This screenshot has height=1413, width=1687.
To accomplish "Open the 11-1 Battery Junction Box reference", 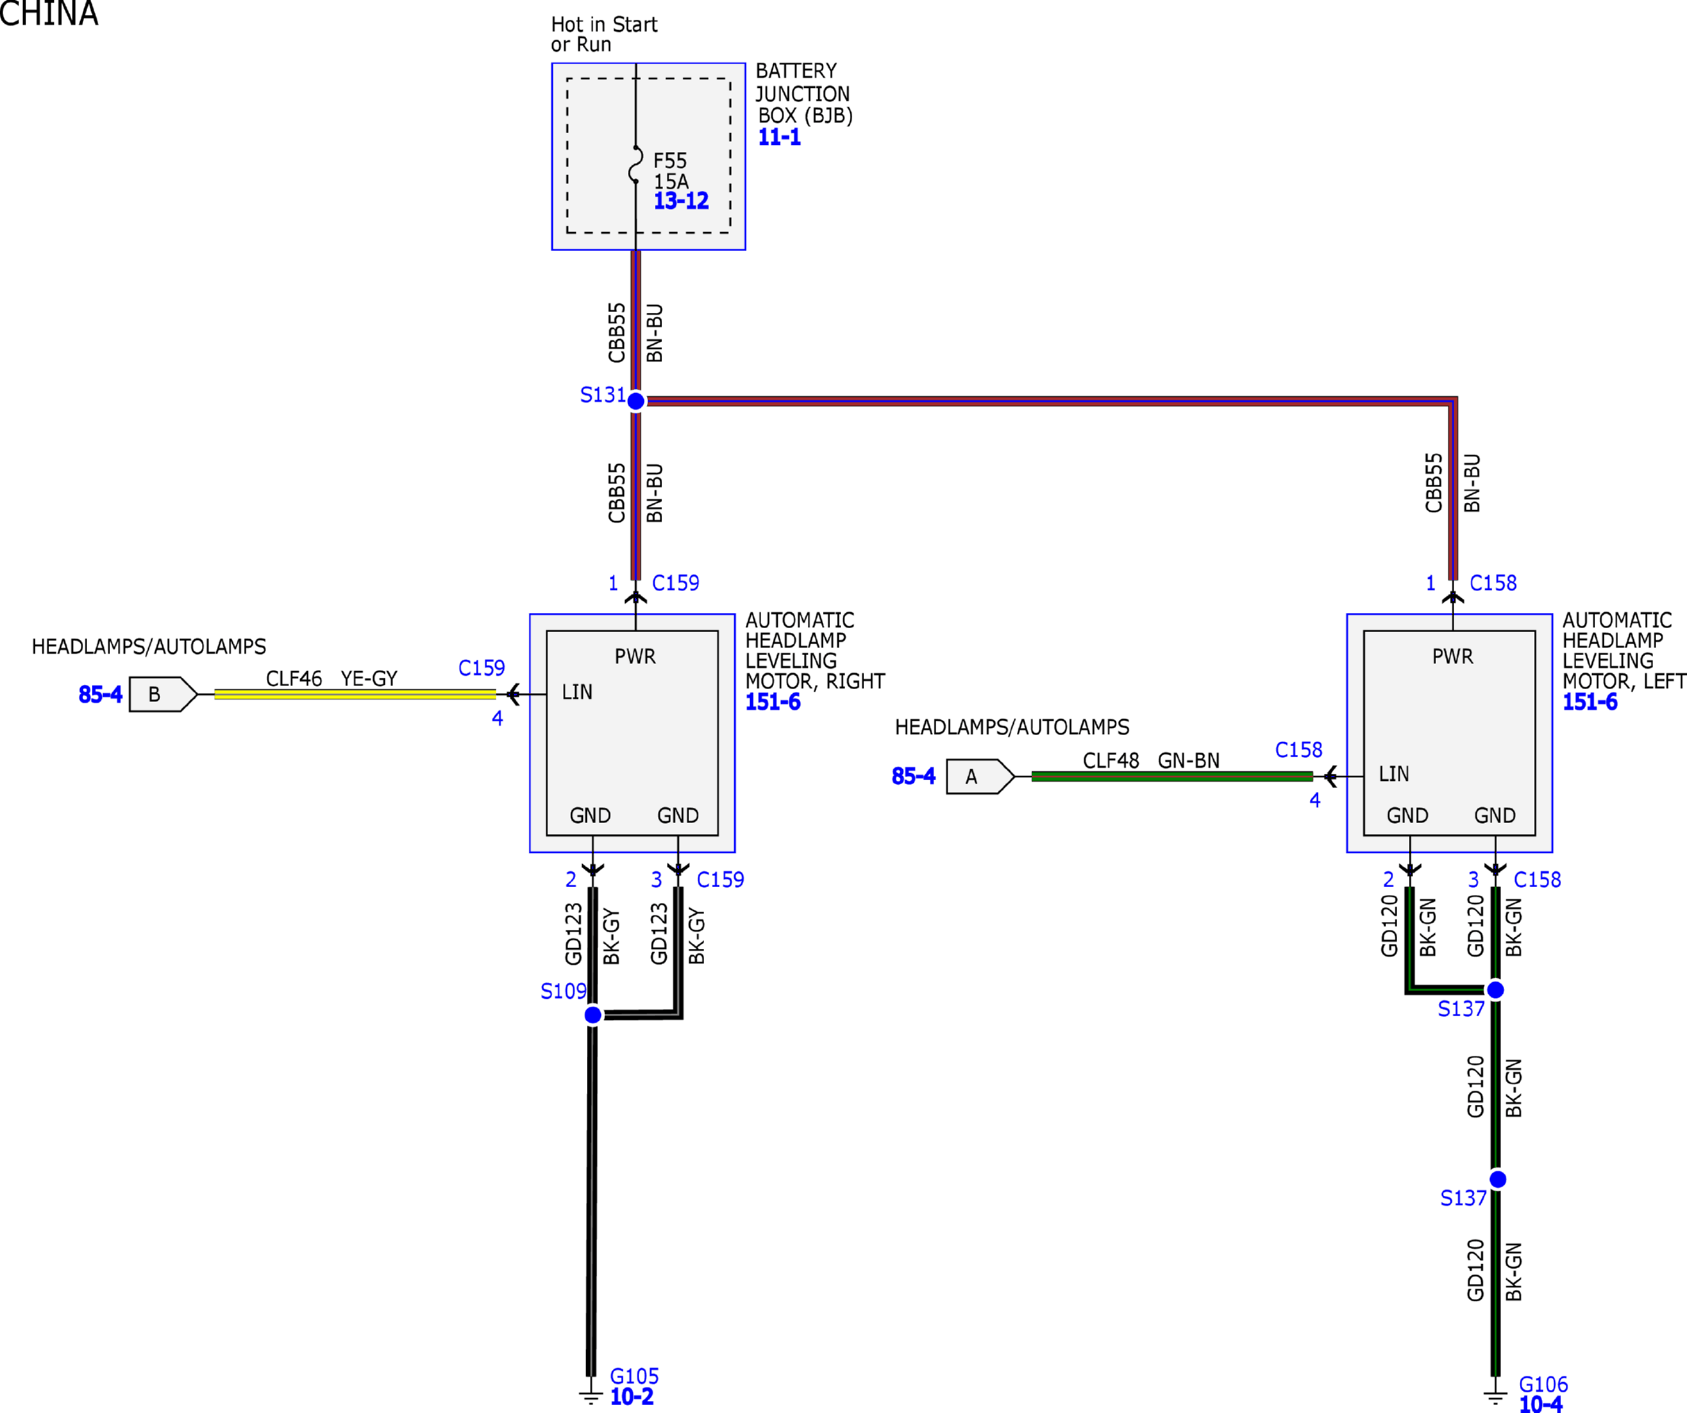I will click(x=779, y=137).
